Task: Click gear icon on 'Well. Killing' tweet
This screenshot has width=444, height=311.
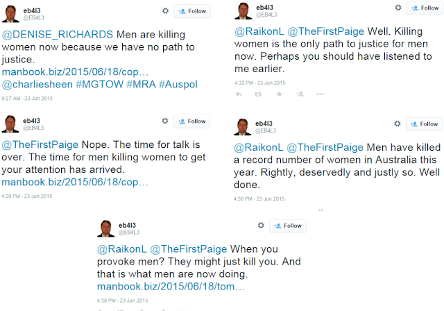Action: 398,8
